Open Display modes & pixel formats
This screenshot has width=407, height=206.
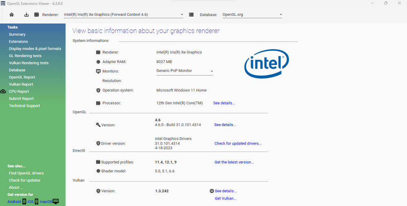pyautogui.click(x=35, y=49)
